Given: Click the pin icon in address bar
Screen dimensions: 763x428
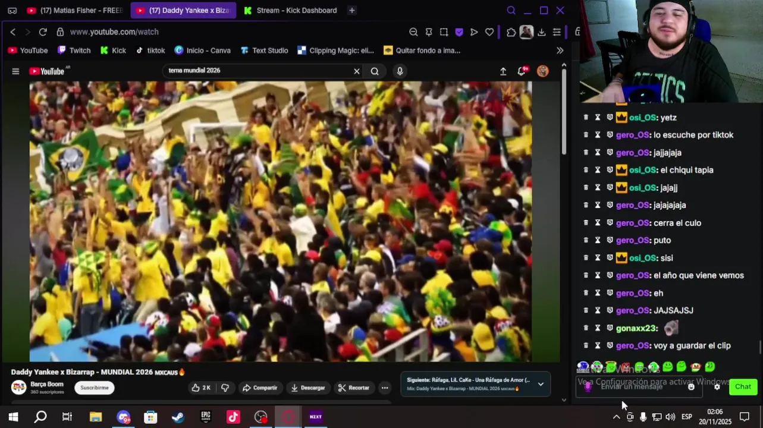Looking at the screenshot, I should tap(429, 32).
